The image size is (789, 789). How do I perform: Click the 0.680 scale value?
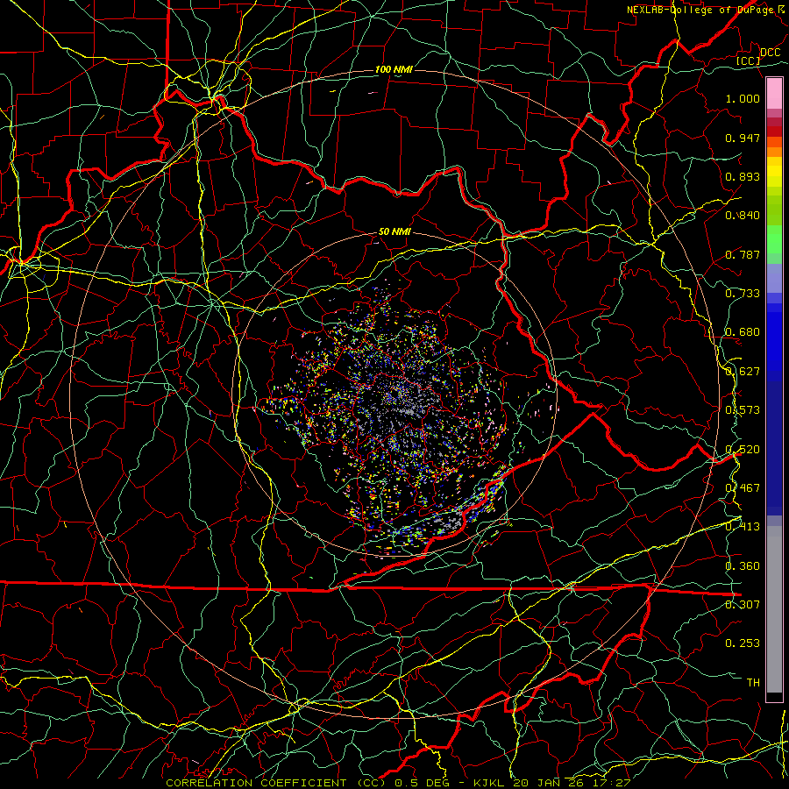click(x=743, y=332)
